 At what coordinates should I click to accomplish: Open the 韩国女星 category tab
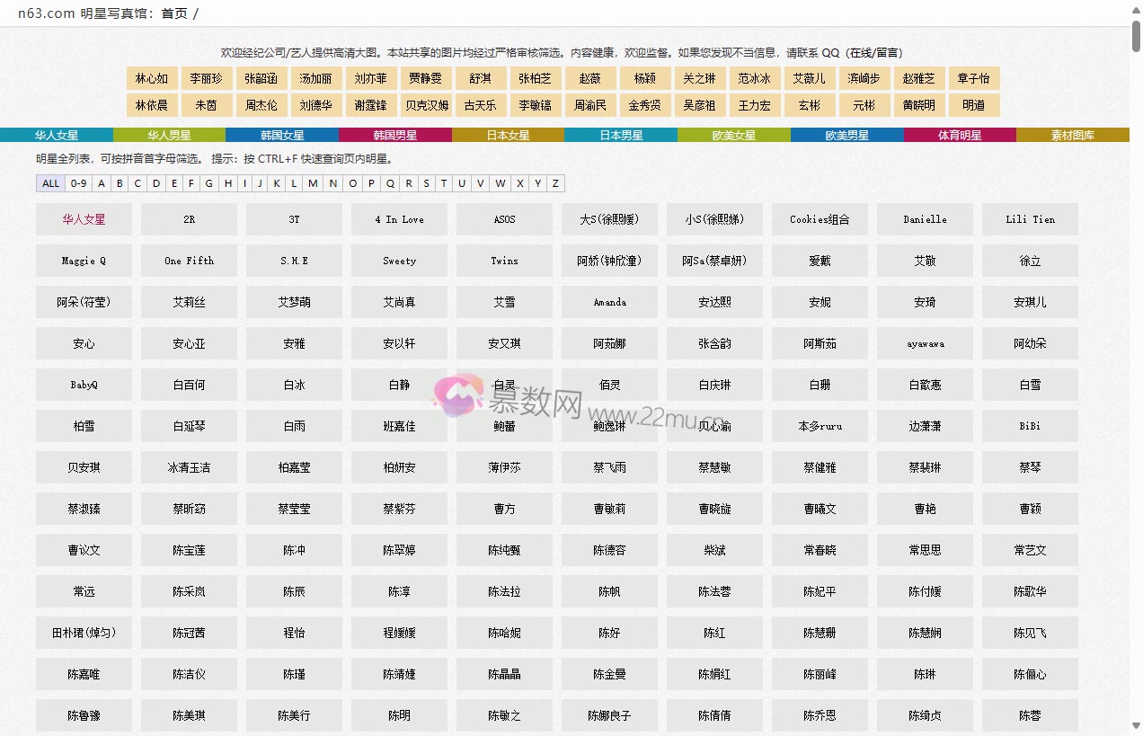[282, 136]
